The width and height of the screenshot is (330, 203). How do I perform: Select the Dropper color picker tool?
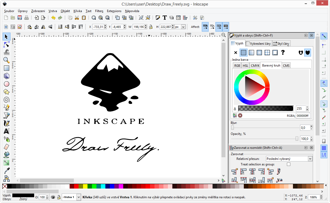(7, 171)
